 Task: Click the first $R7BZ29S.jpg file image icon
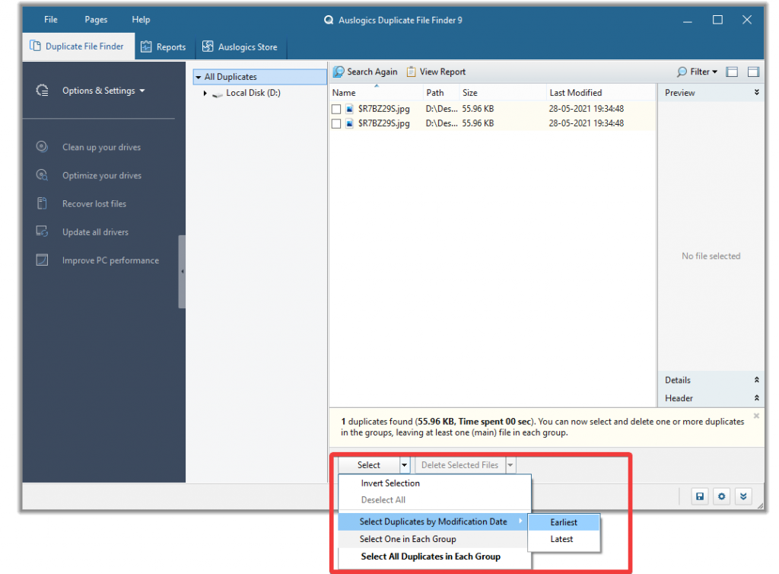click(350, 109)
